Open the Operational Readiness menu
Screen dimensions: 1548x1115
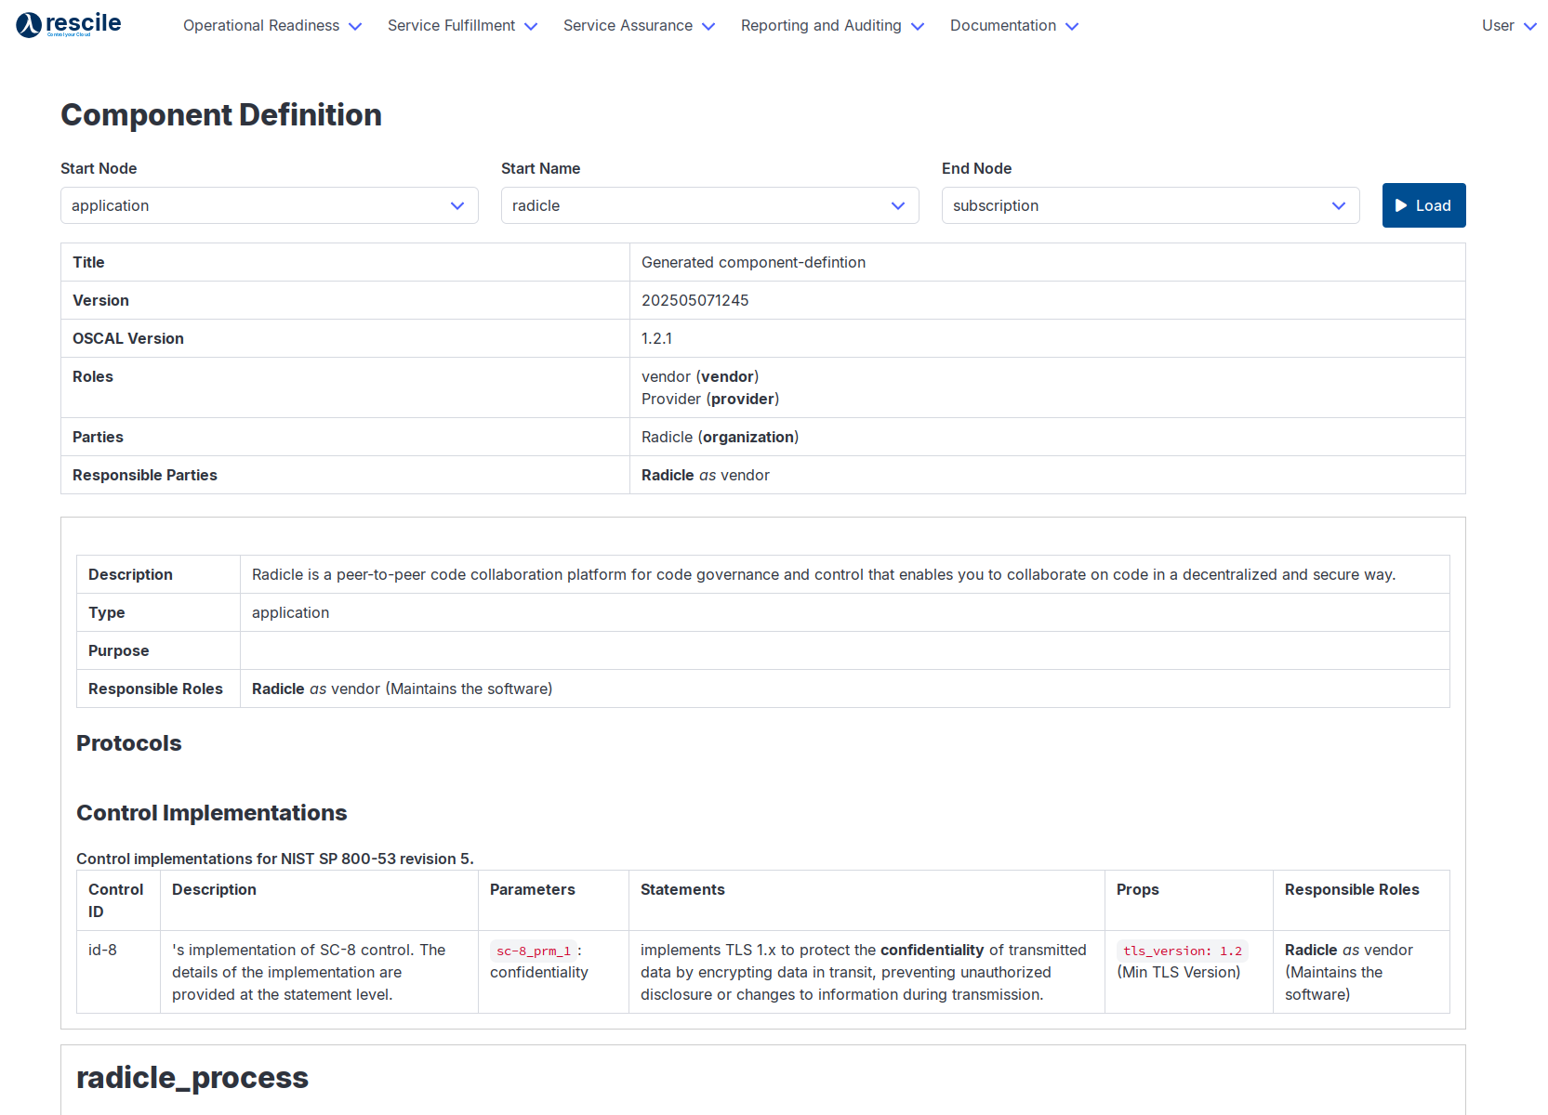261,26
